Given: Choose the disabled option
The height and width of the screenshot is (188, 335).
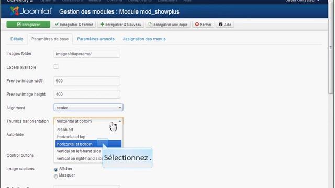Looking at the screenshot, I should [x=88, y=130].
